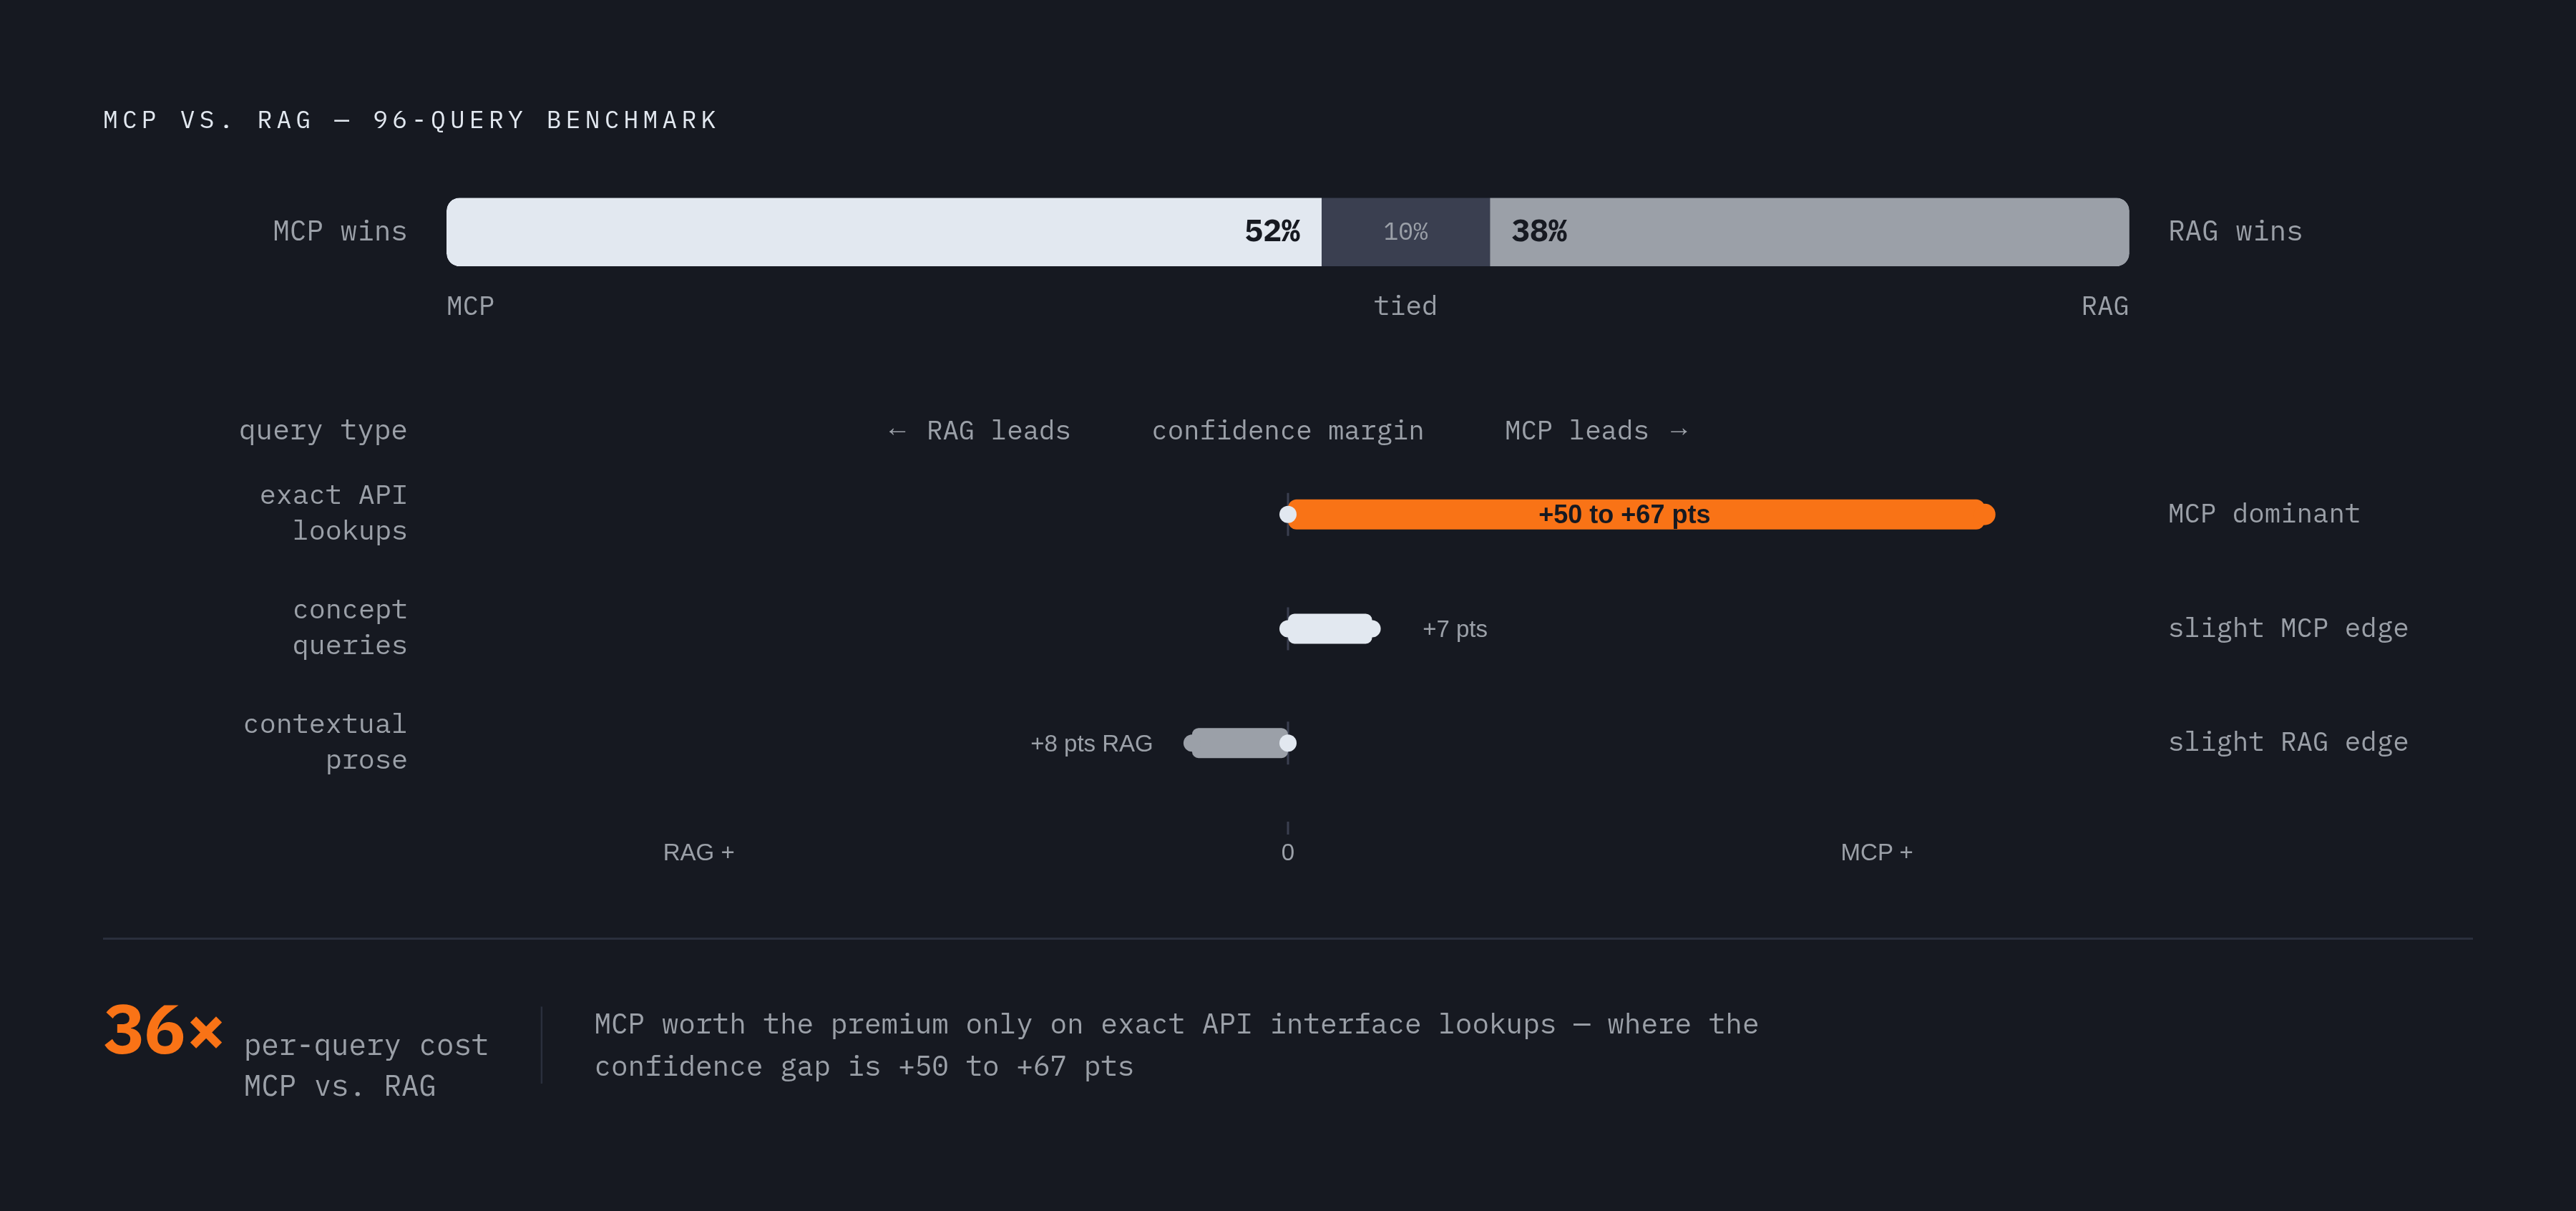Click the "+7 pts" value label
The height and width of the screenshot is (1211, 2576).
coord(1455,629)
